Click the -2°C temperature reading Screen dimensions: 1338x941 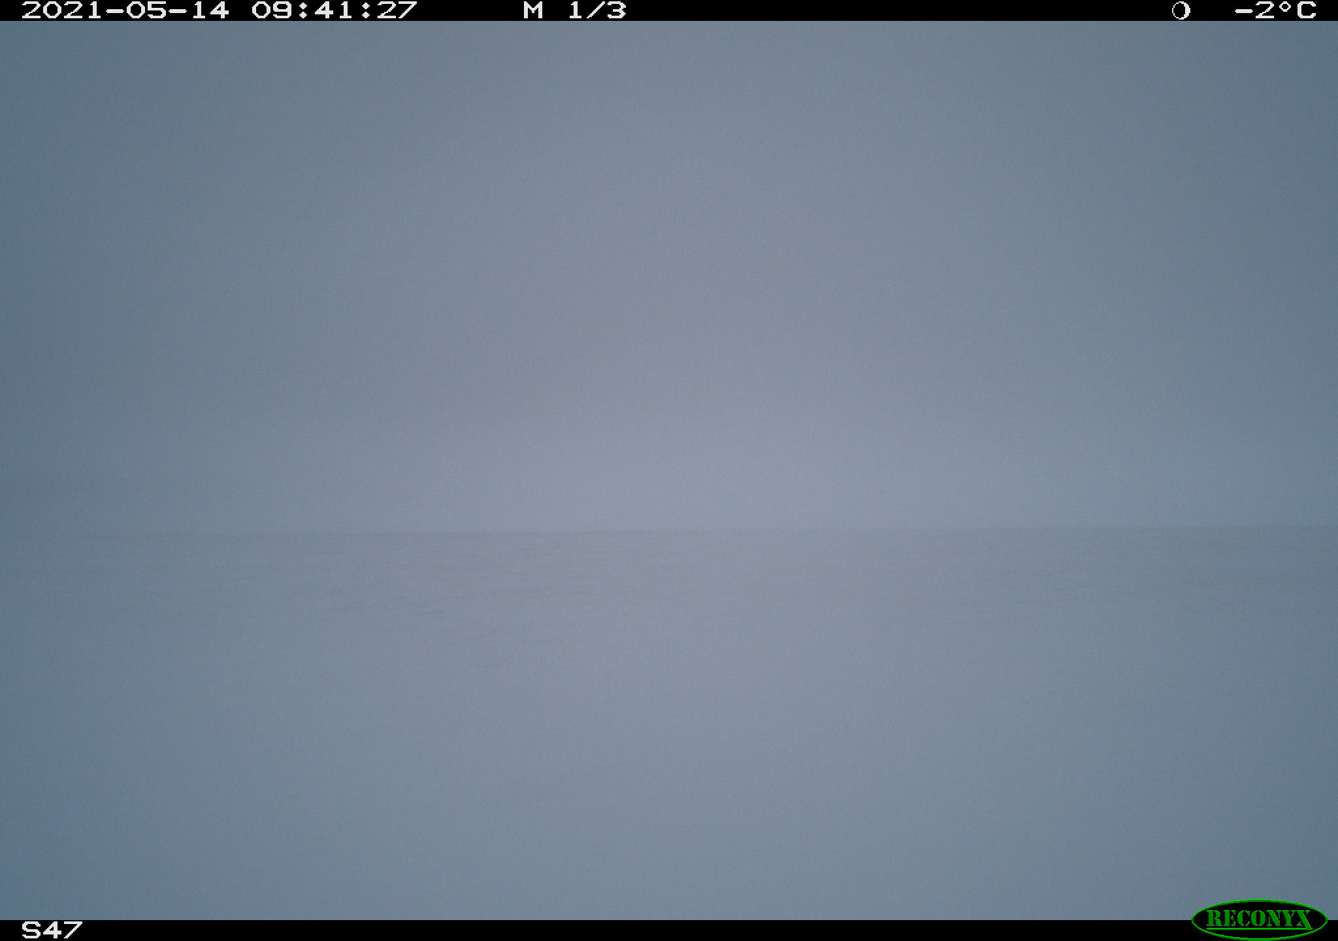coord(1275,10)
